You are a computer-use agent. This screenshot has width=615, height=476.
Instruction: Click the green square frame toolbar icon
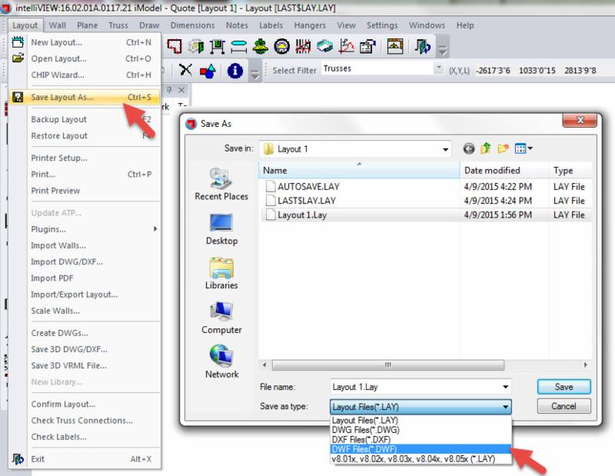pyautogui.click(x=218, y=47)
